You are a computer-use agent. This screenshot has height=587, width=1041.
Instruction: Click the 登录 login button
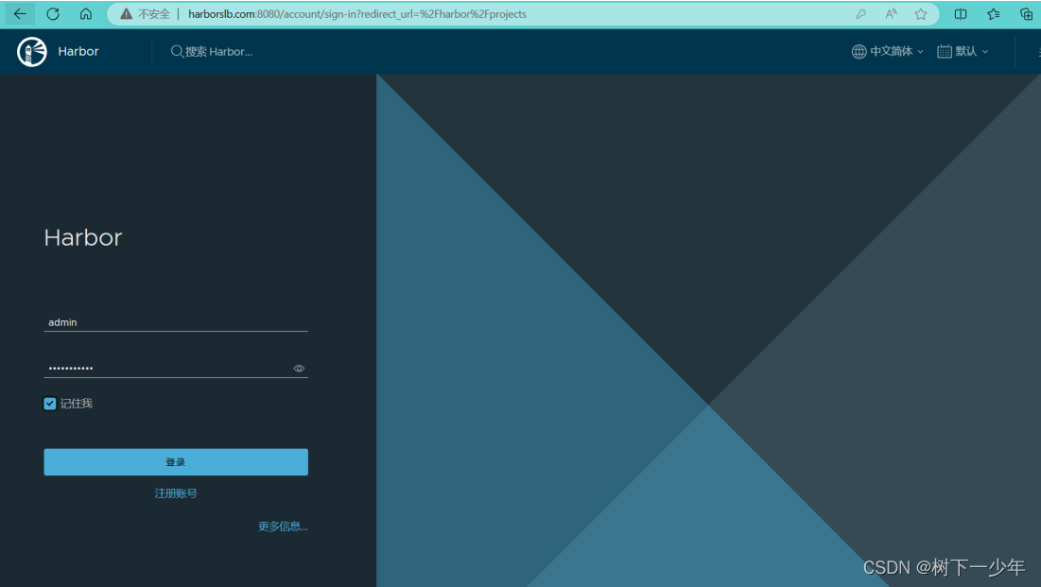[x=176, y=462]
